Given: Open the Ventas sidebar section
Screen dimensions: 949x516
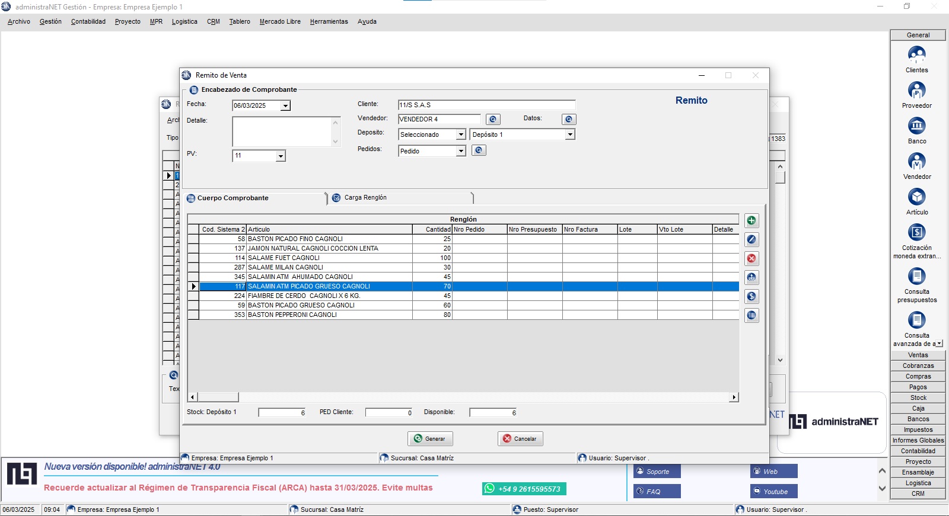Looking at the screenshot, I should [918, 355].
